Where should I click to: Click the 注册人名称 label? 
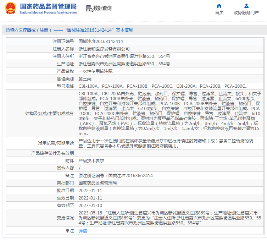click(x=63, y=49)
